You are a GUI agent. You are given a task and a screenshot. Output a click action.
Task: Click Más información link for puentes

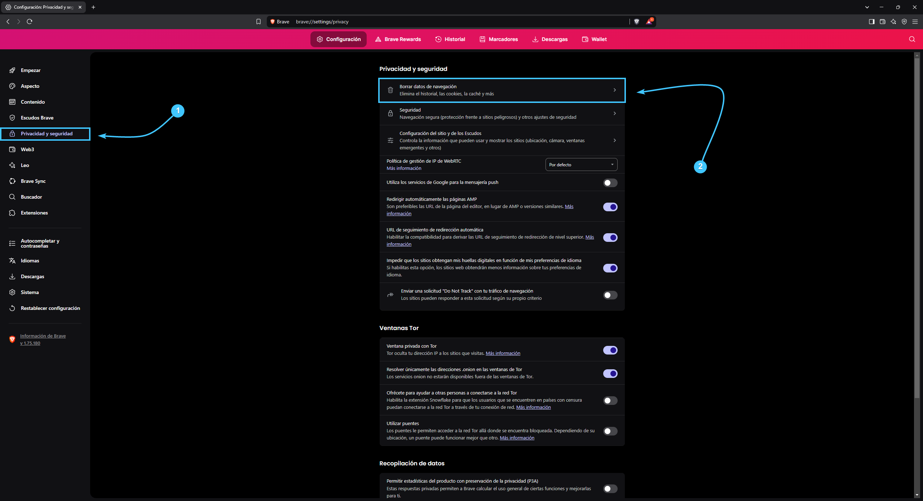coord(517,438)
